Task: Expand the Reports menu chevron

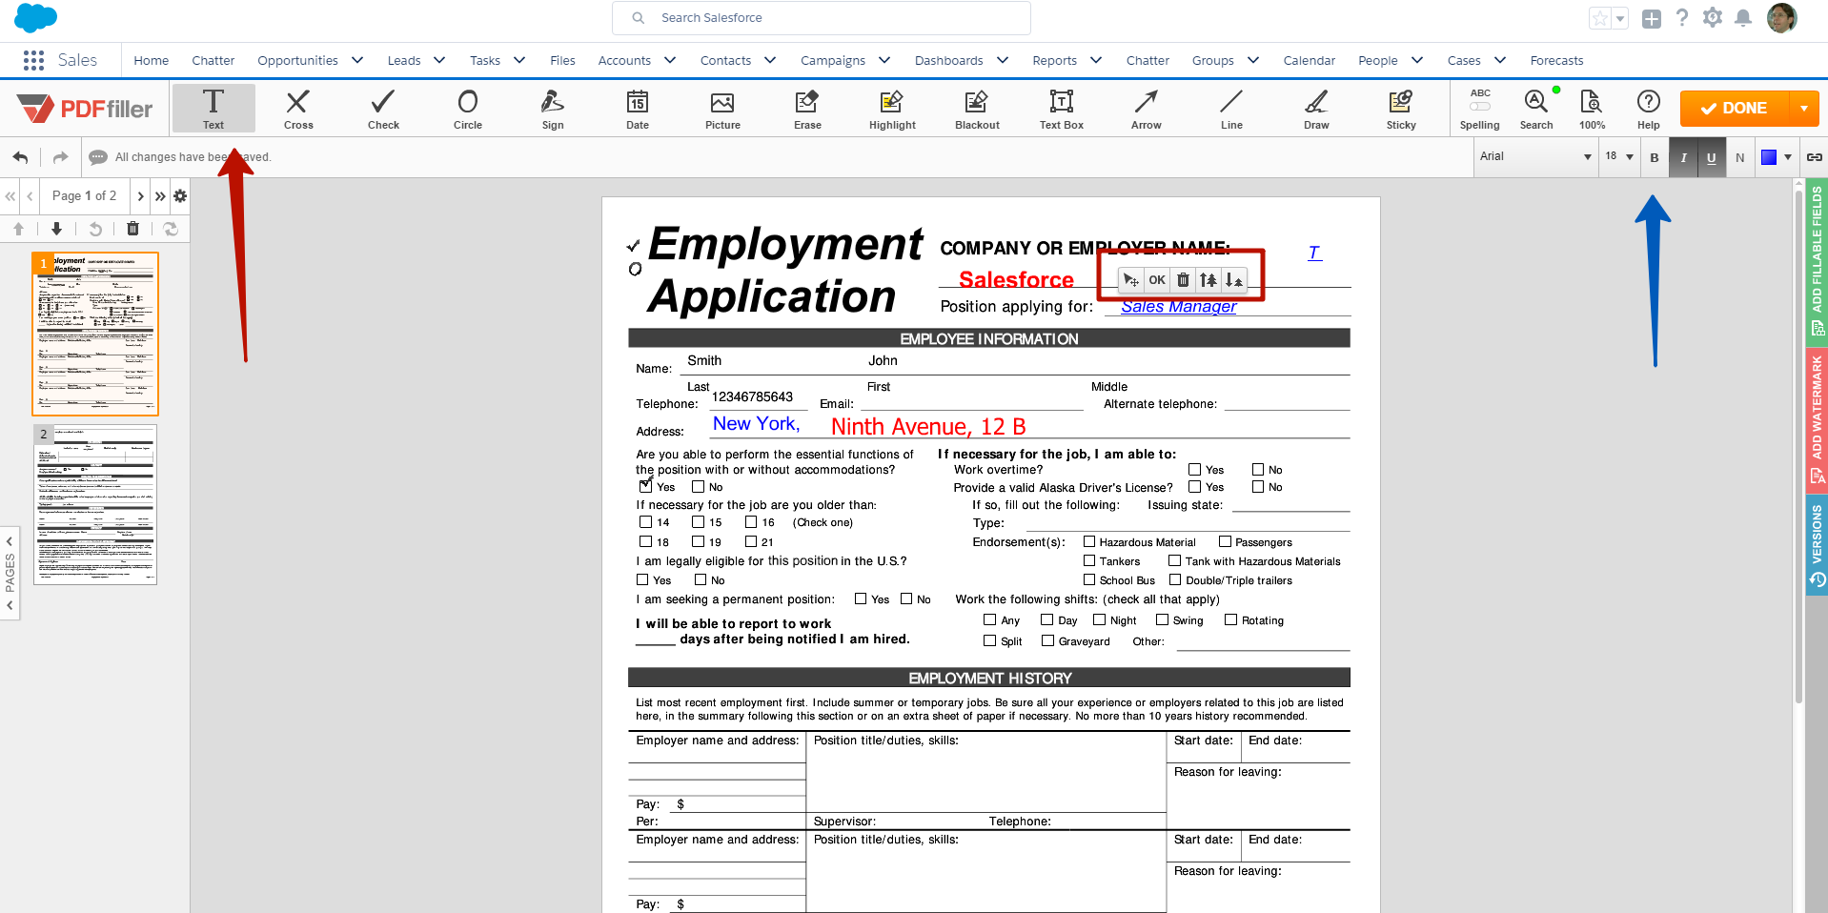Action: 1096,60
